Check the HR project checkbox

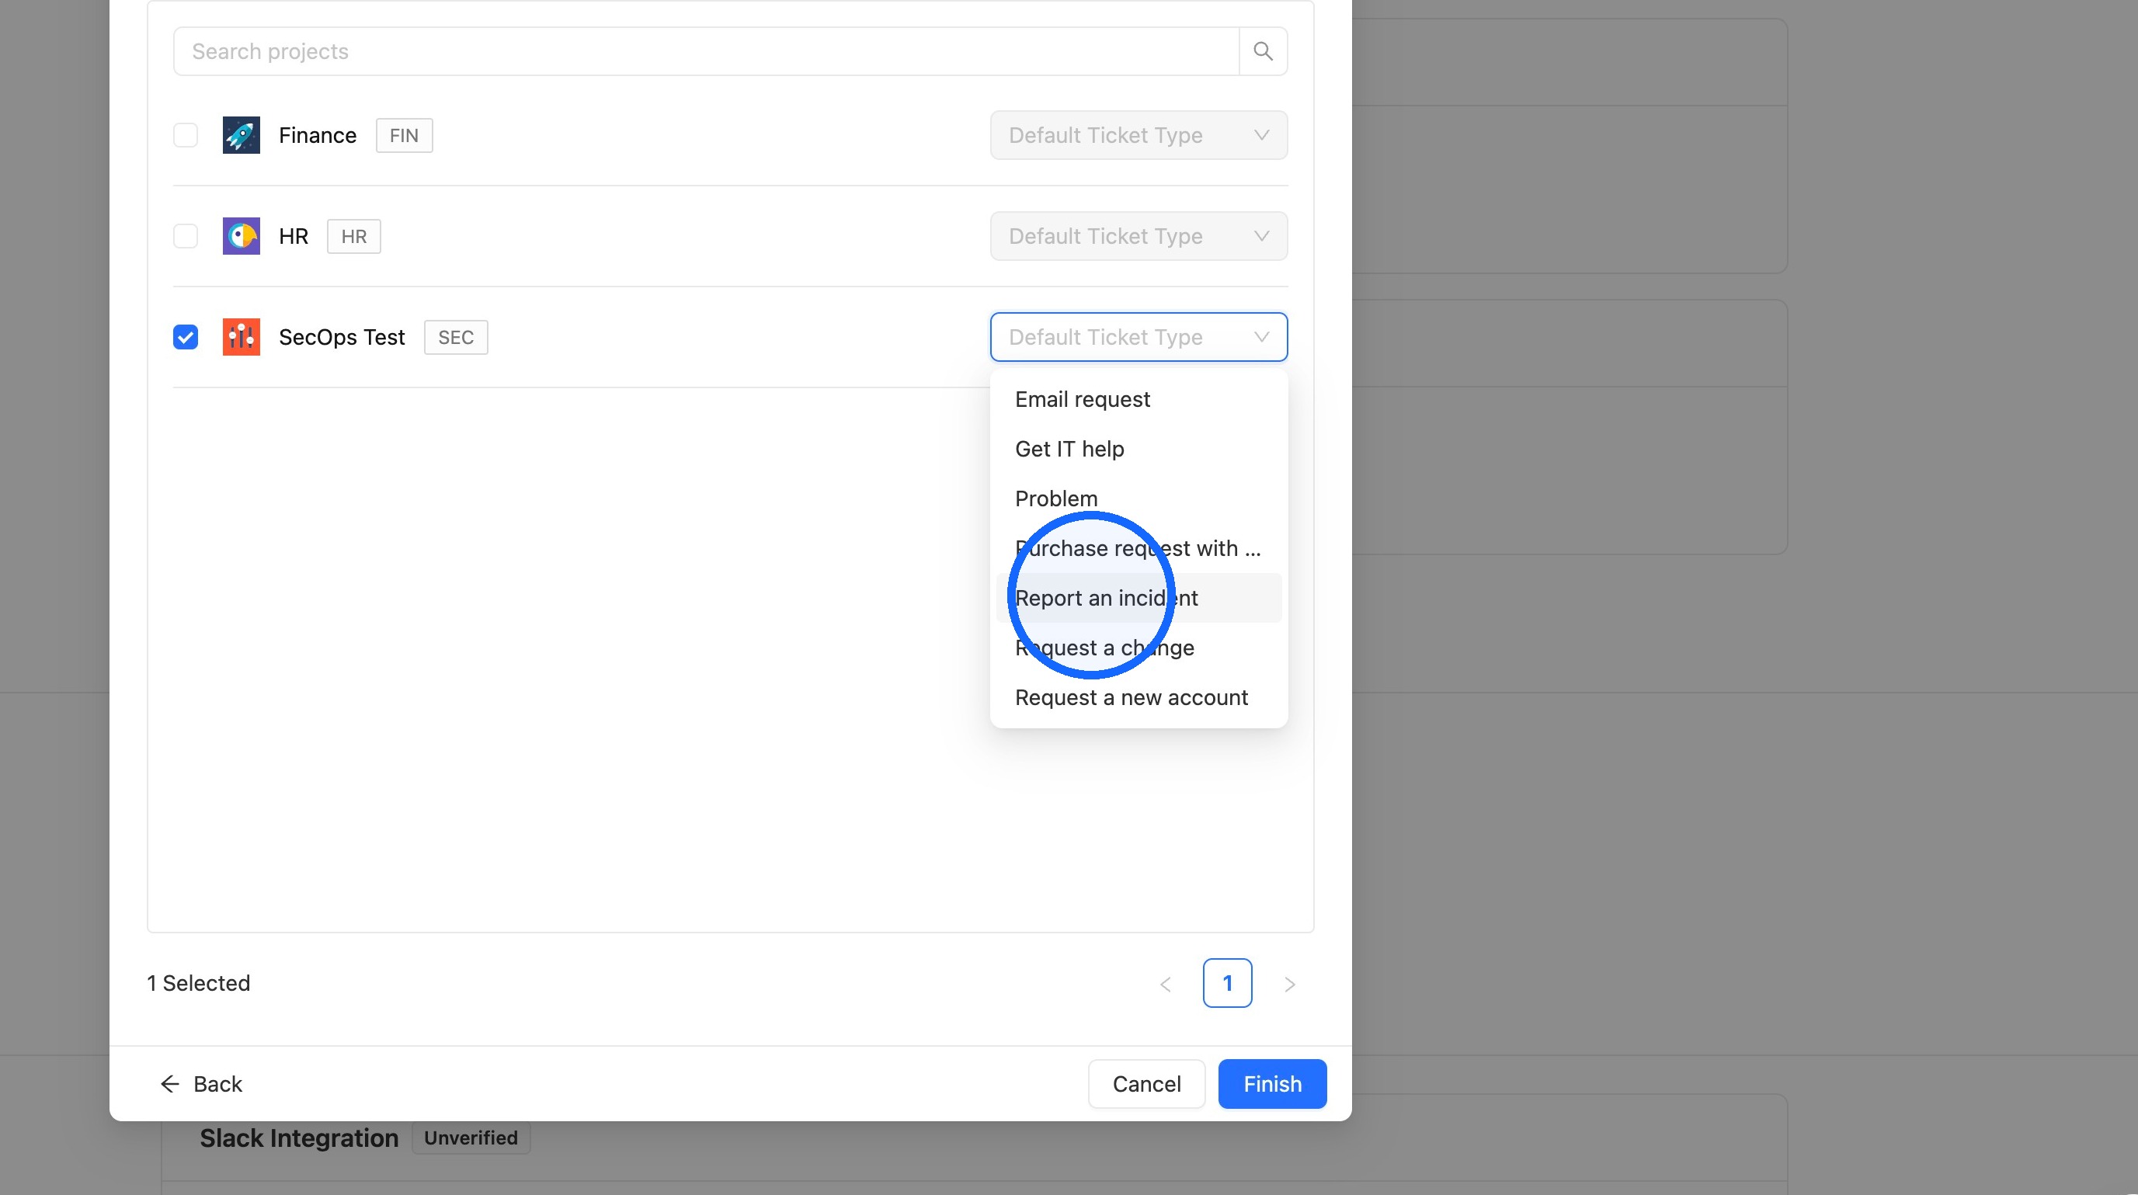186,237
